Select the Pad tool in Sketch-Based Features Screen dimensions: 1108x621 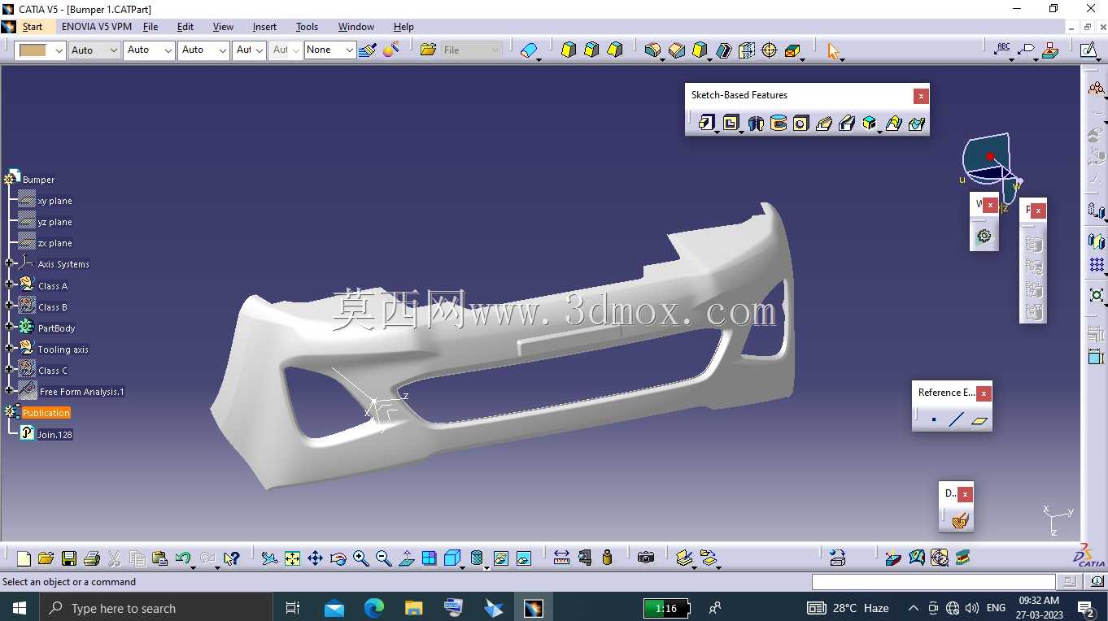[x=705, y=123]
